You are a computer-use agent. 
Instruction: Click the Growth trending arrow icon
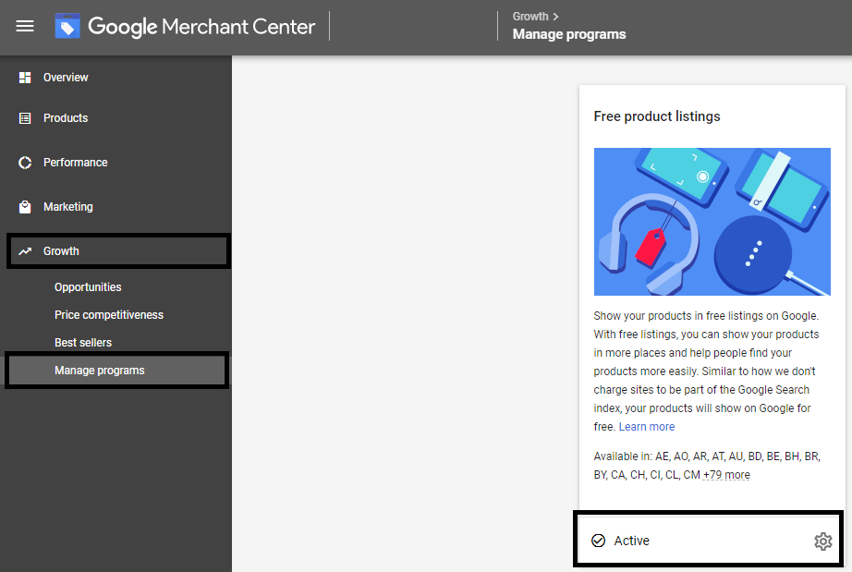point(25,251)
